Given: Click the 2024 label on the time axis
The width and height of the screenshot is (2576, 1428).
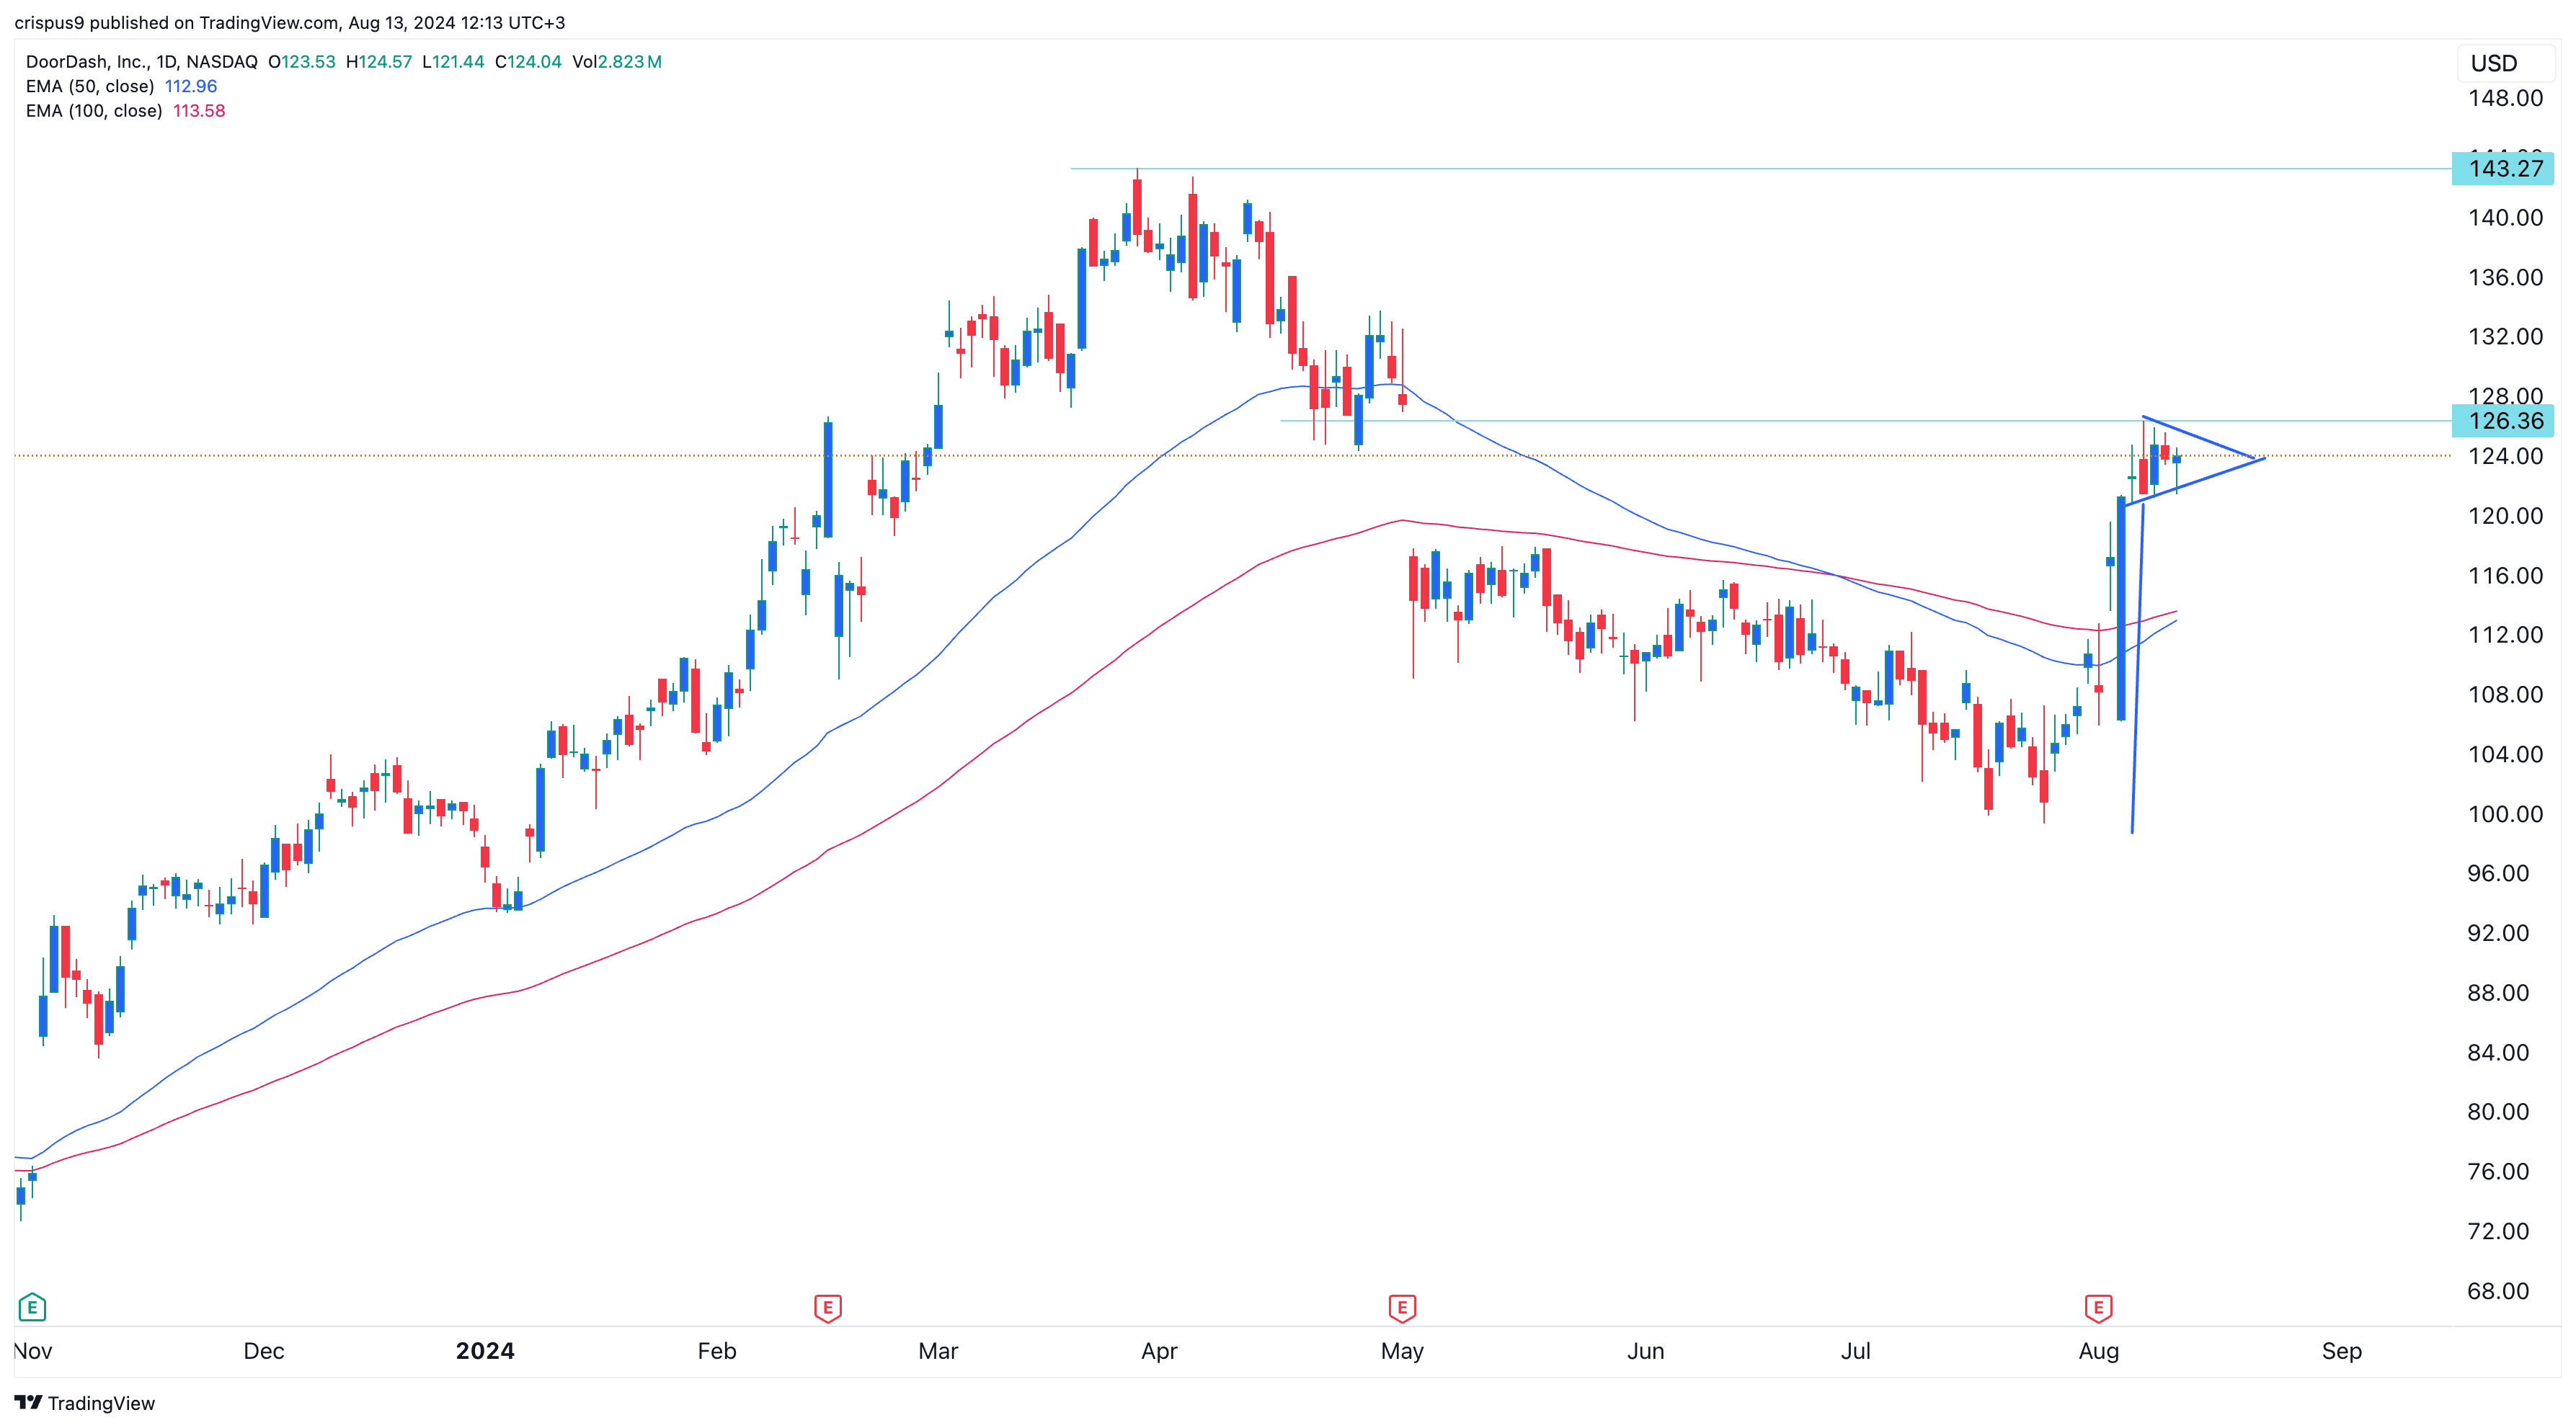Looking at the screenshot, I should click(x=486, y=1350).
